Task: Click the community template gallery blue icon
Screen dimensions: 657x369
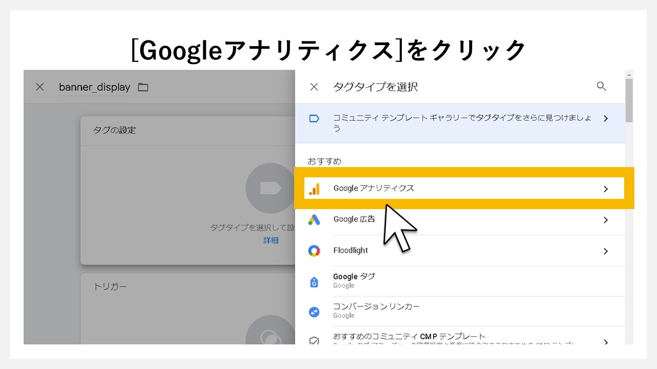Action: (x=315, y=117)
